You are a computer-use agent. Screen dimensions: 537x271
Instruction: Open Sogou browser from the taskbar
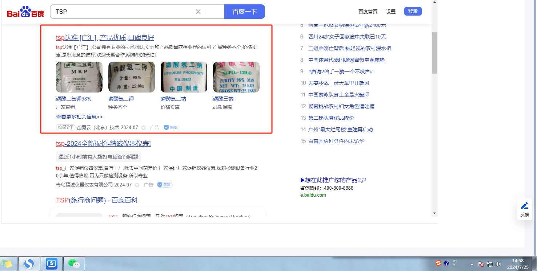click(29, 264)
